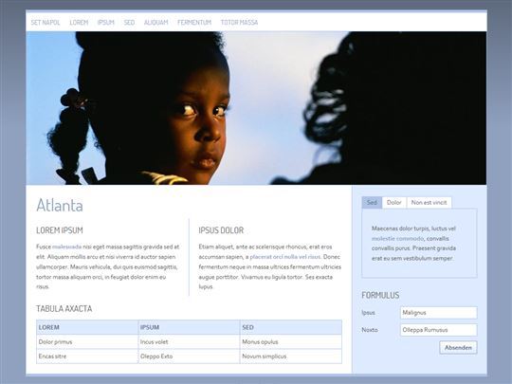Select FERMENTUM in the top menu
512x384 pixels.
(x=194, y=22)
